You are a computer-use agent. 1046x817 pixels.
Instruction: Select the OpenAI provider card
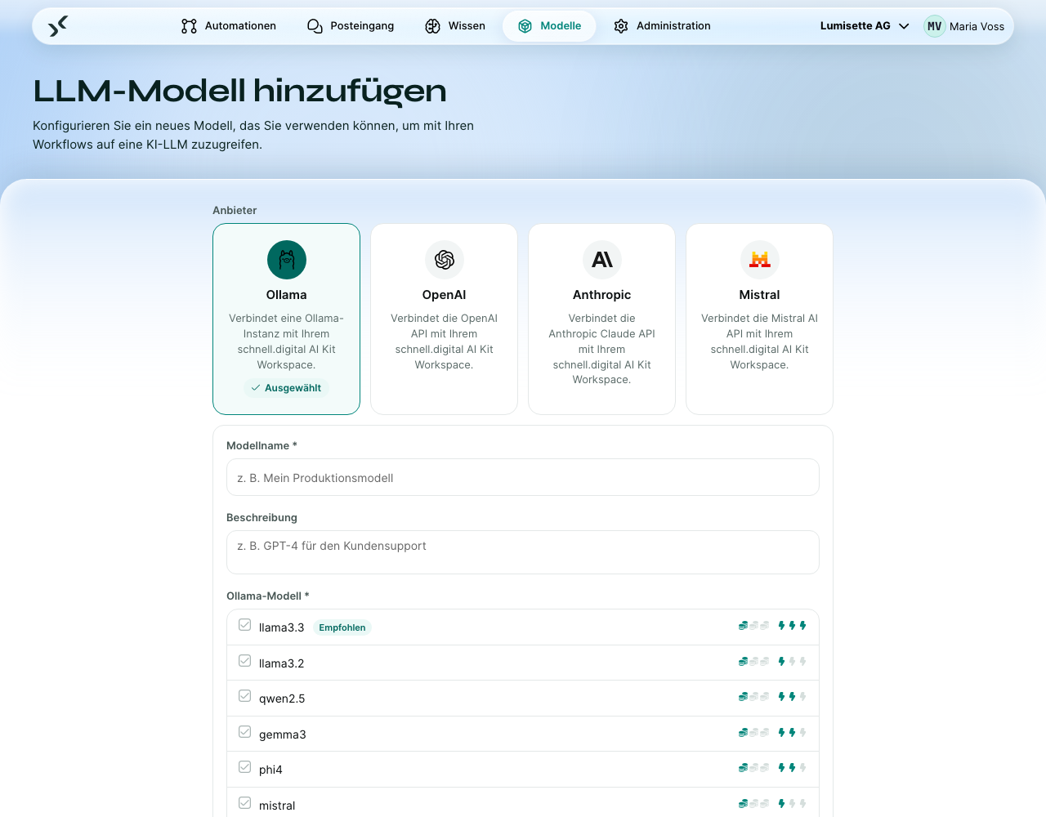click(445, 319)
